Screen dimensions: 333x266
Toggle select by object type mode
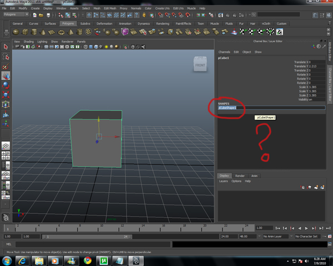pos(68,15)
